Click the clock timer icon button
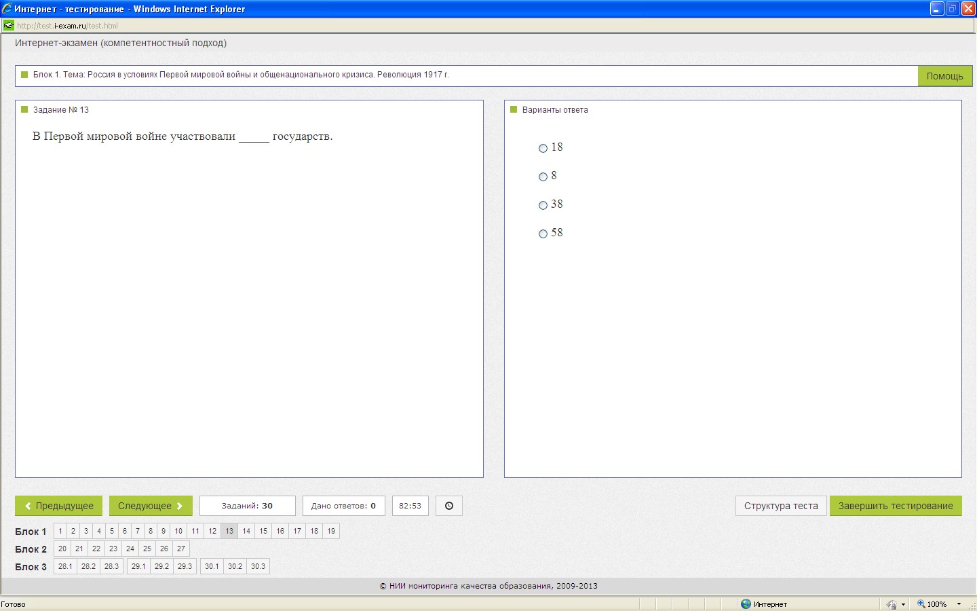This screenshot has height=611, width=977. pyautogui.click(x=448, y=506)
